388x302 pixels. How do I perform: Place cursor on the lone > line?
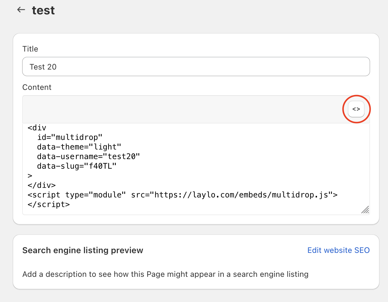pos(30,176)
